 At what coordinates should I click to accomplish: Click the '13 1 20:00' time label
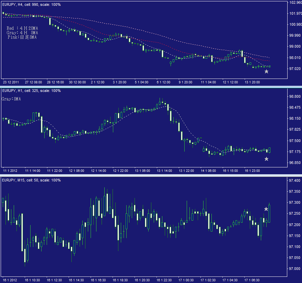pyautogui.click(x=252, y=82)
